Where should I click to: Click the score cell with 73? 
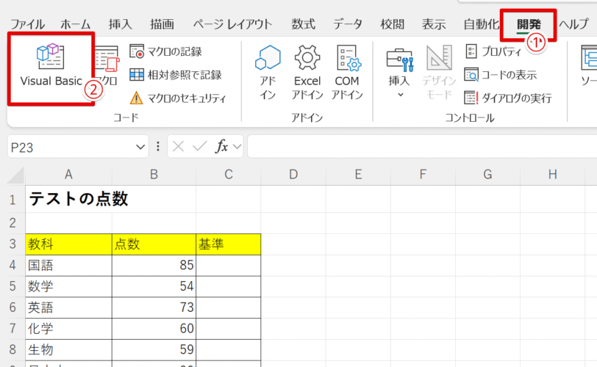point(154,308)
